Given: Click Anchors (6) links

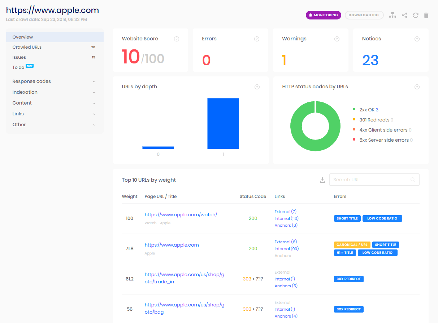Looking at the screenshot, I should [x=286, y=225].
